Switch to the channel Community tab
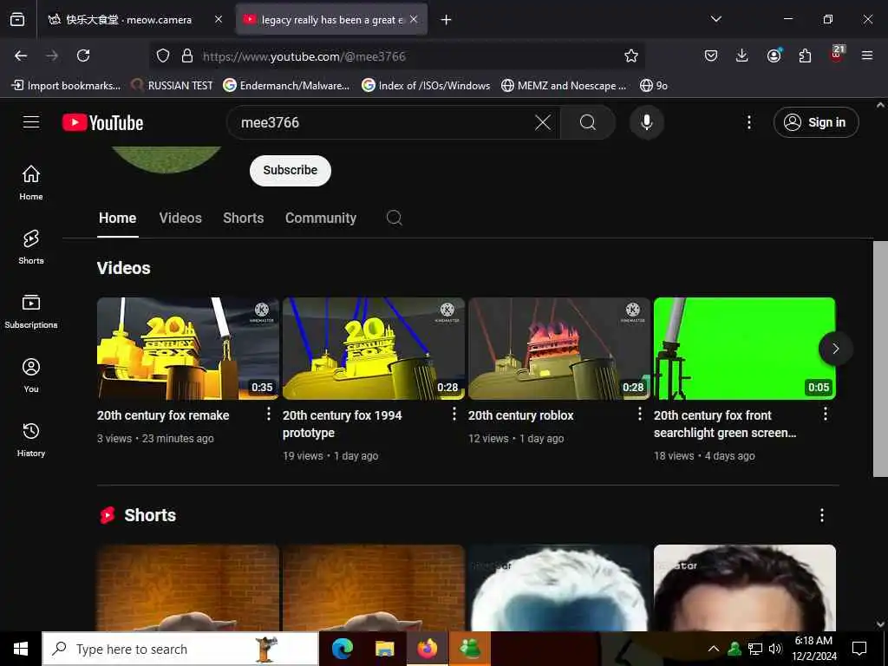The height and width of the screenshot is (666, 888). (x=321, y=218)
